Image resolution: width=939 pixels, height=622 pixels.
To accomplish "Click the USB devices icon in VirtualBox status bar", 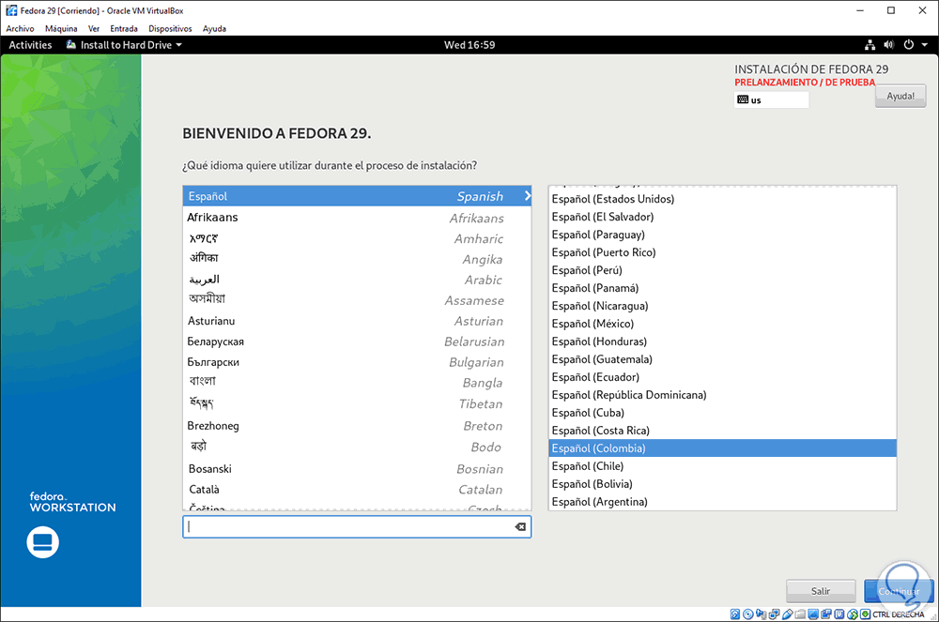I will 788,614.
